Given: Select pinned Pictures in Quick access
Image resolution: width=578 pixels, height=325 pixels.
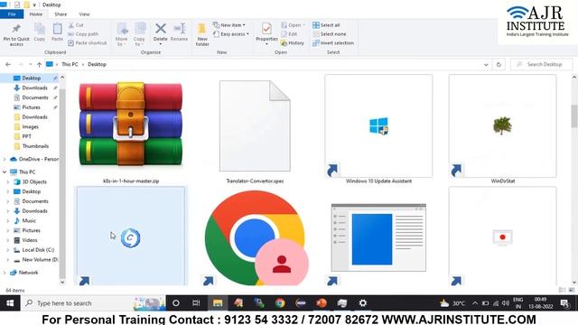Looking at the screenshot, I should (31, 107).
